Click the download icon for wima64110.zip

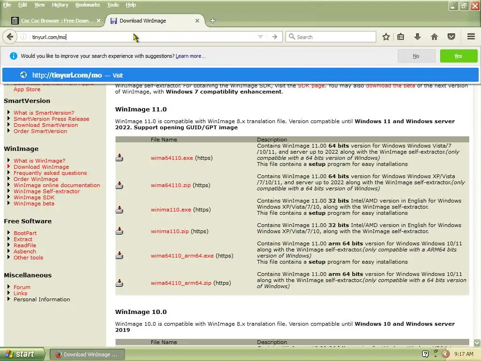[x=119, y=185]
